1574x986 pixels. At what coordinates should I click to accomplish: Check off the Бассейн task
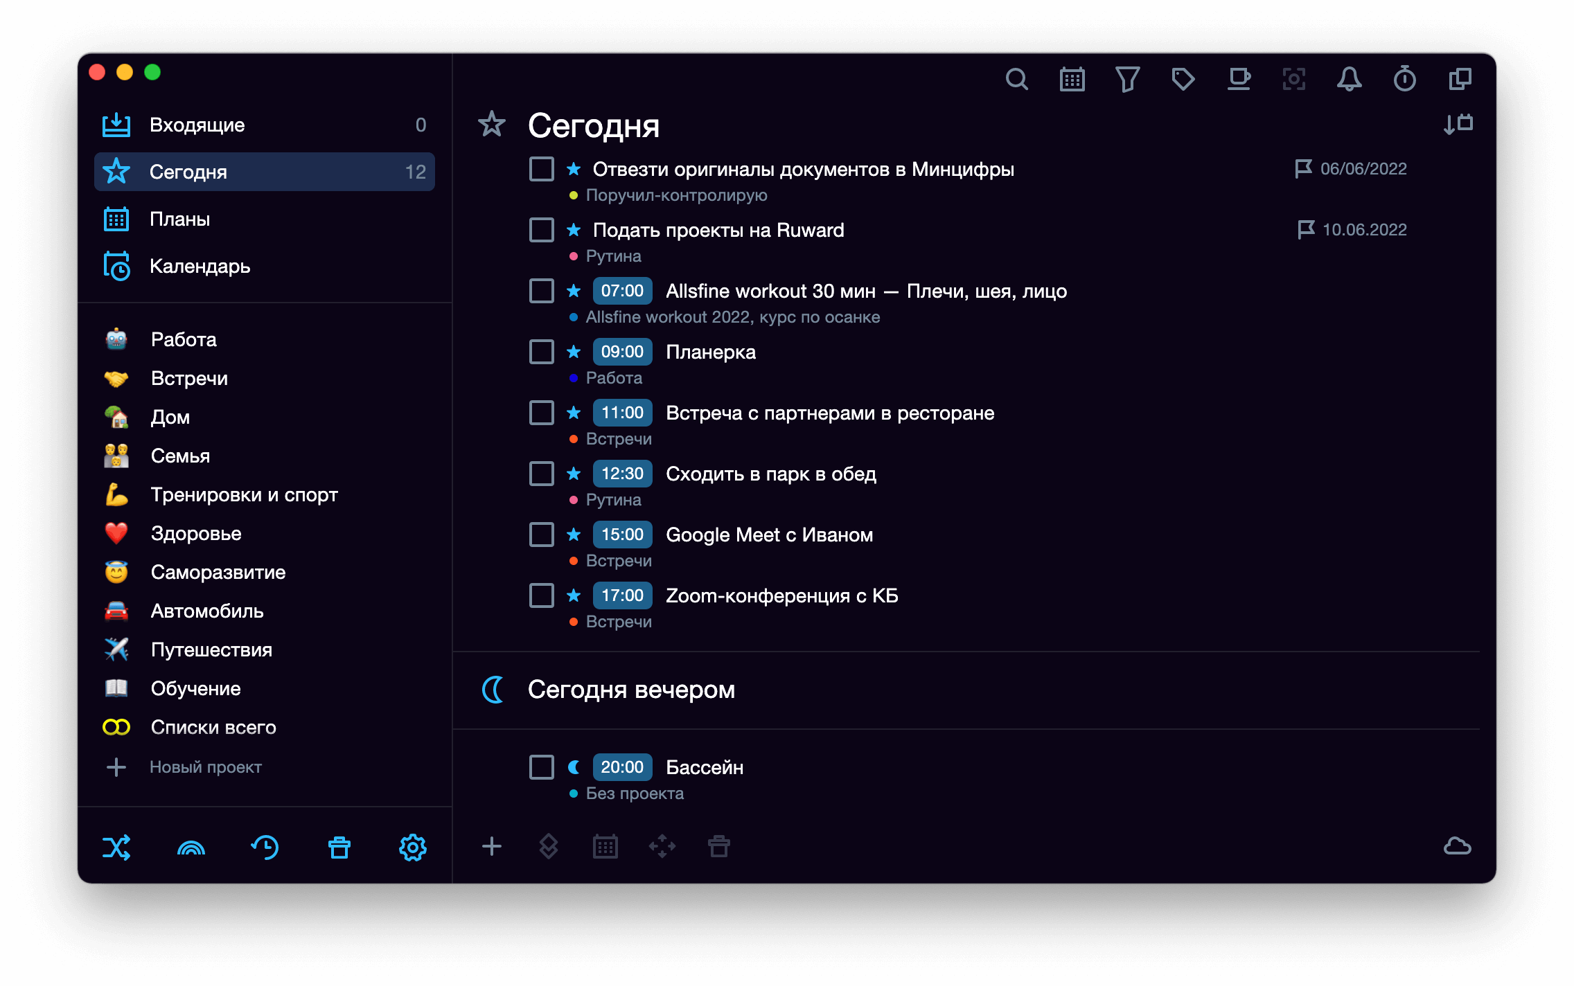click(542, 767)
